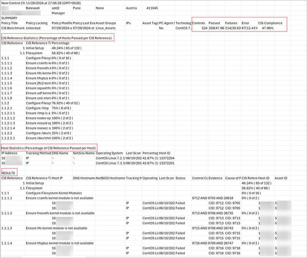Select the 'Balewadi' cell
Screen dimensions: 307x258
(x=33, y=8)
